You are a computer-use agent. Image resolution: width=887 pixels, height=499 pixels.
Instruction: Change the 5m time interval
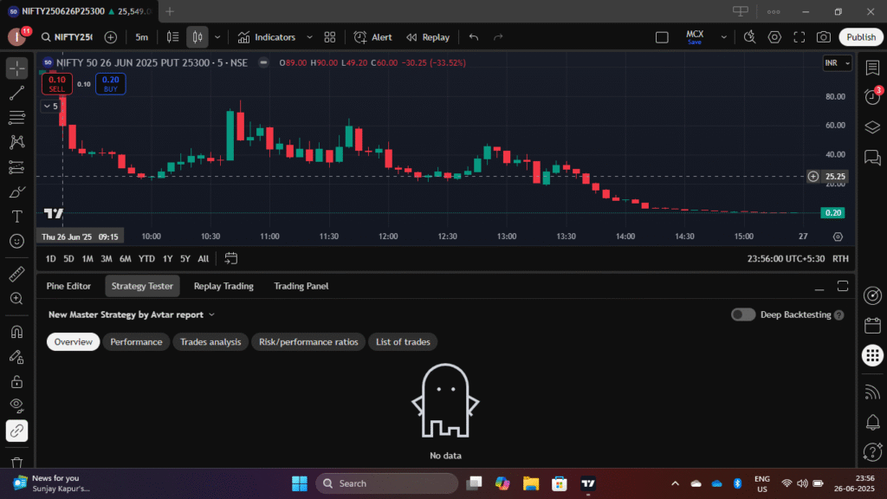tap(141, 37)
